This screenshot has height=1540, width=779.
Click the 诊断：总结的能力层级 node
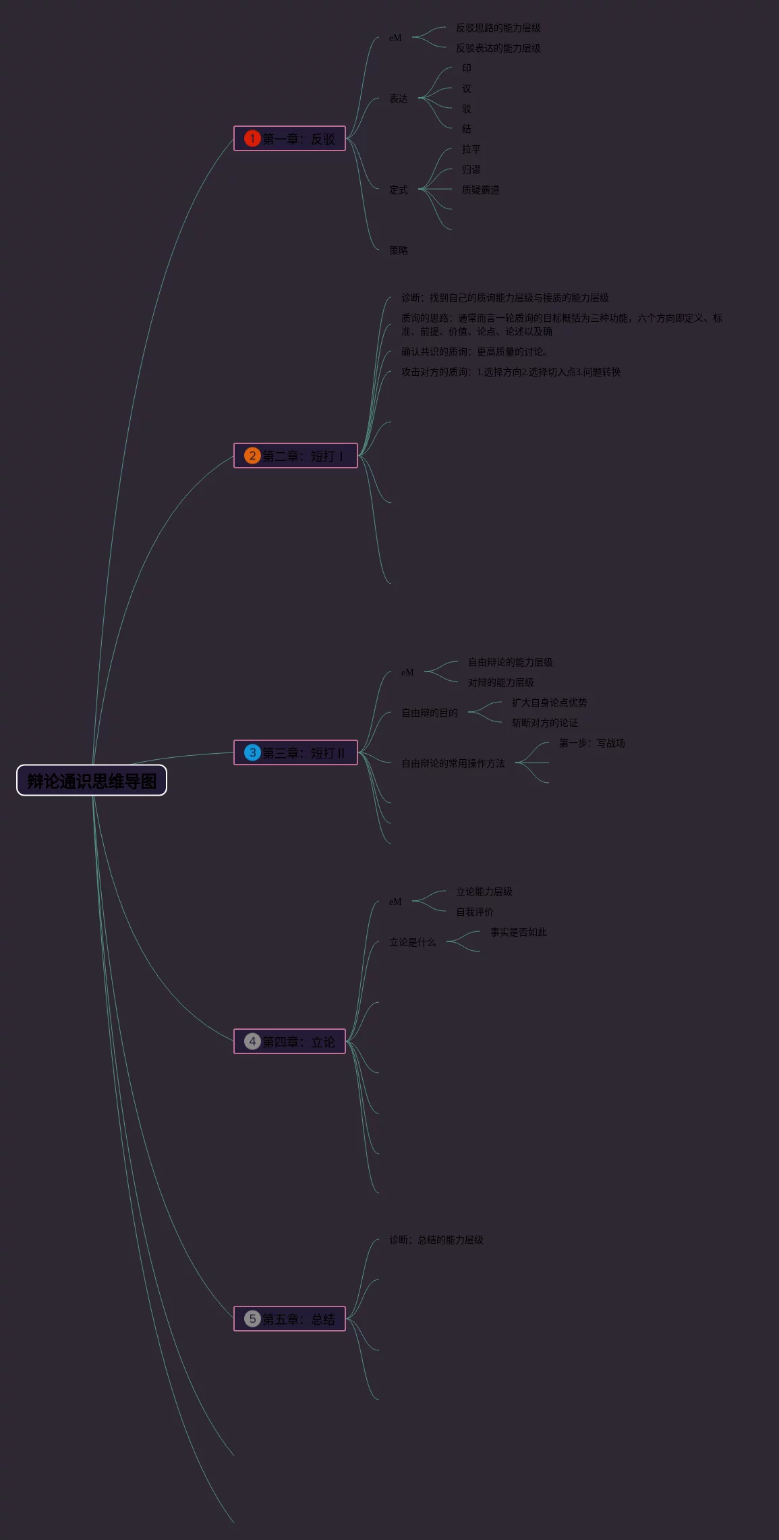[x=436, y=1240]
